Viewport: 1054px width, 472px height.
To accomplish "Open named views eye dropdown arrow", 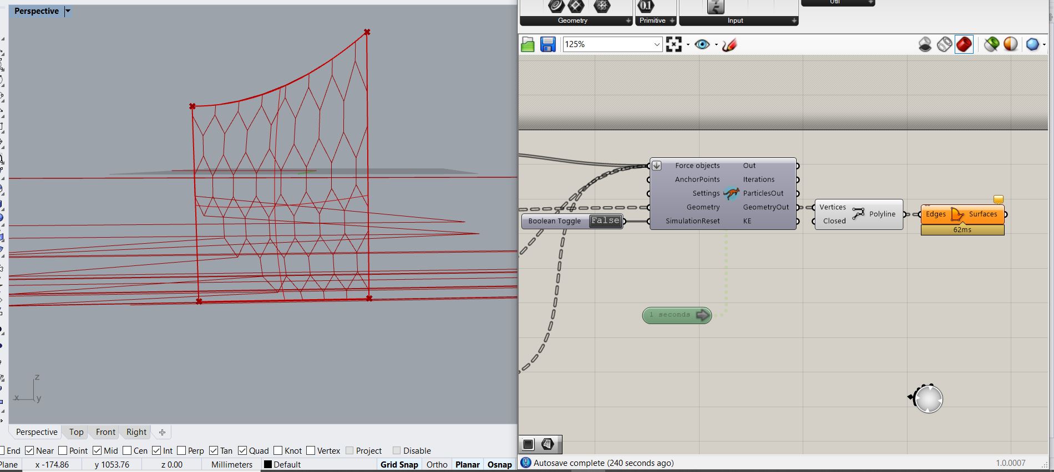I will (x=716, y=45).
